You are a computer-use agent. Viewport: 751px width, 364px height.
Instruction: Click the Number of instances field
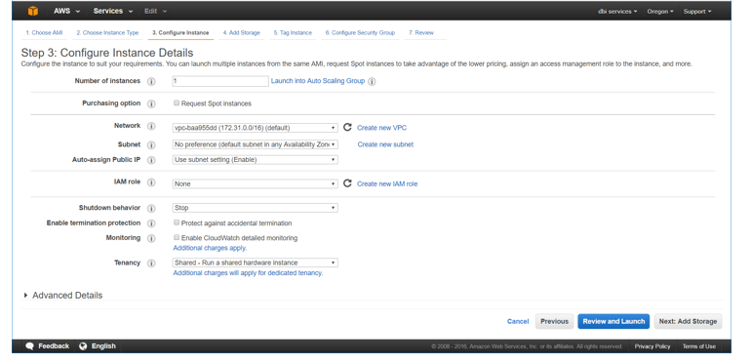tap(220, 81)
